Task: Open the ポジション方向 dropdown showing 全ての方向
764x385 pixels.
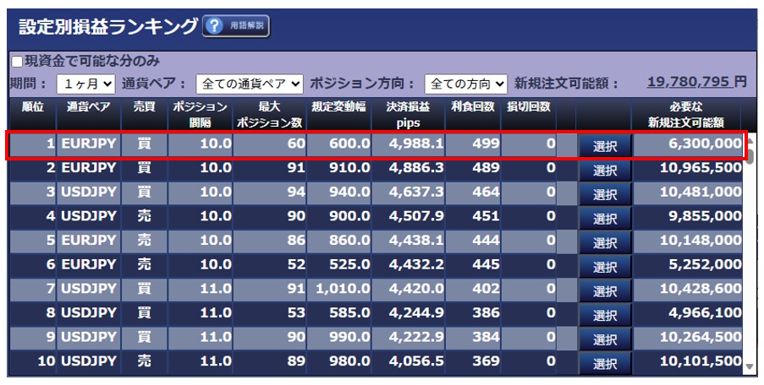Action: [466, 84]
